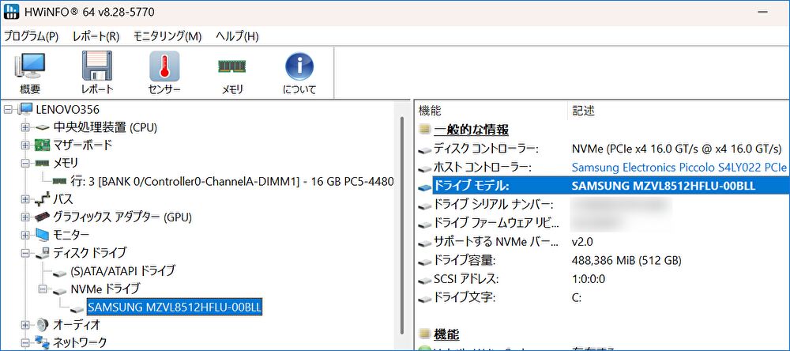Screen dimensions: 790x351
Task: Open the 概要 summary toolbar icon
Action: point(30,73)
